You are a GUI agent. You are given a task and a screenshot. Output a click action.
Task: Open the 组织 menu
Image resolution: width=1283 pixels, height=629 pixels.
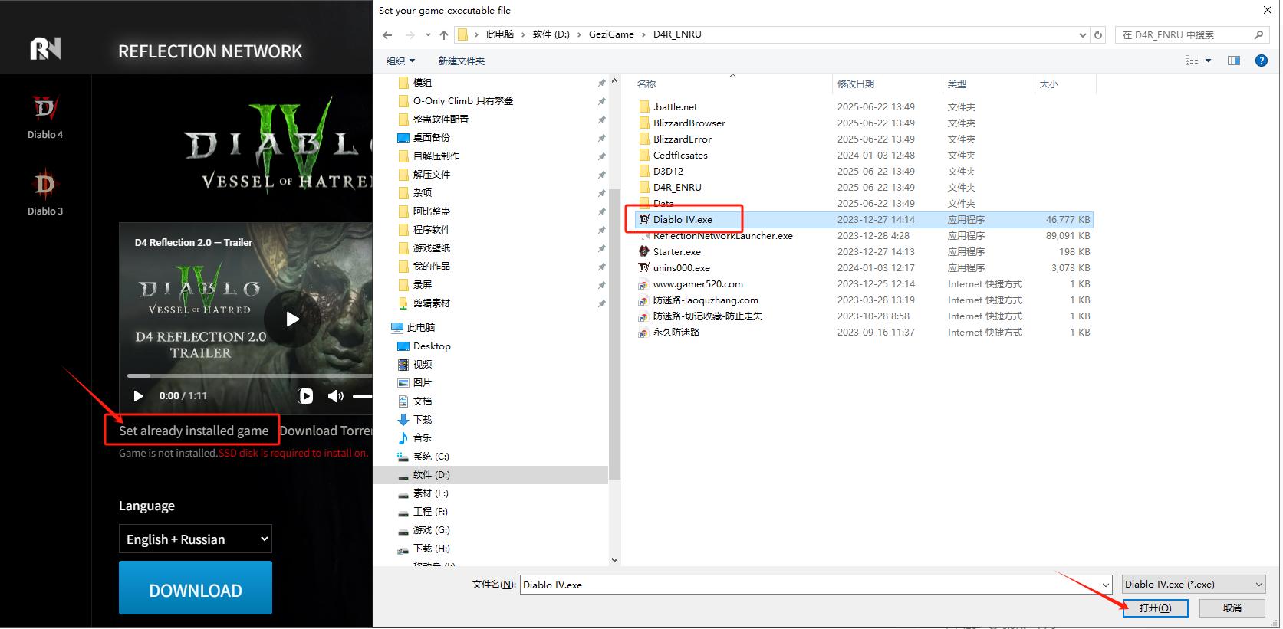point(400,61)
